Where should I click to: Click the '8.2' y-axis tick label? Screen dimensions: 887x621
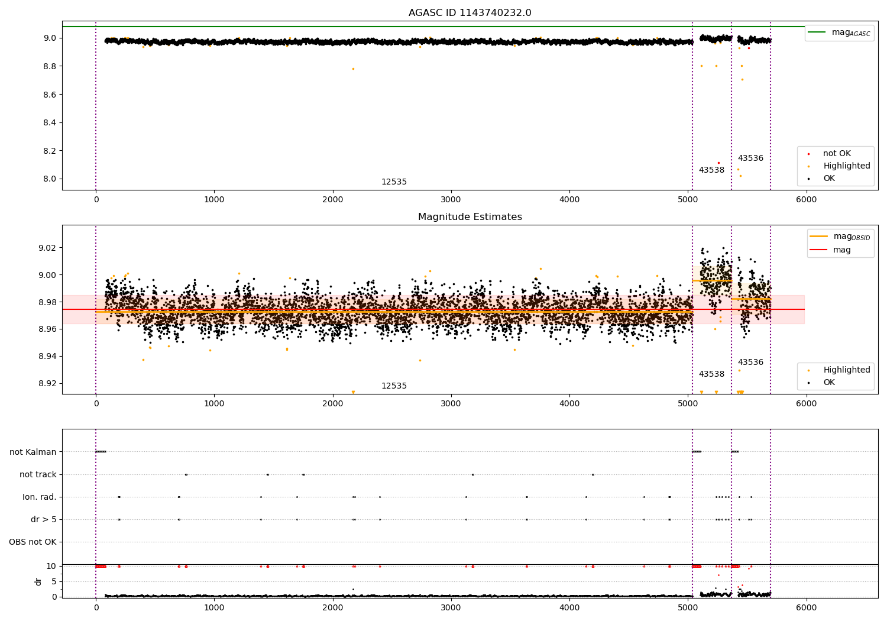click(49, 151)
